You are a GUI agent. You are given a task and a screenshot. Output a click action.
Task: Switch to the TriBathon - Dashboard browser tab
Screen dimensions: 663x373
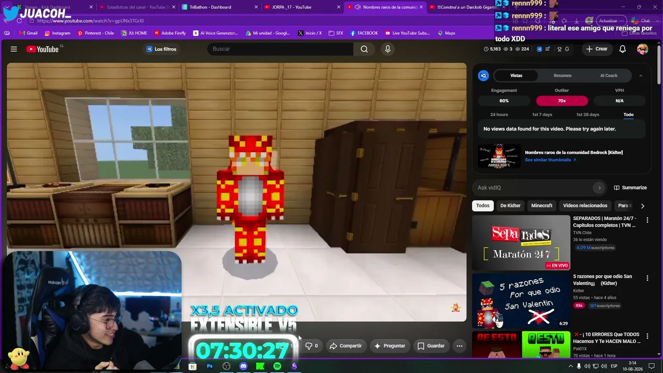click(x=220, y=7)
